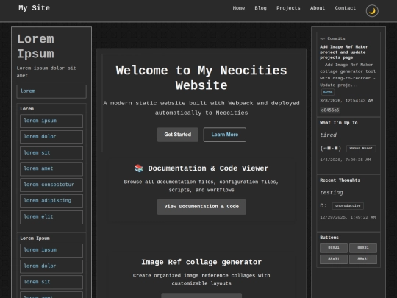Select lorem adipiscing in the sidebar
The height and width of the screenshot is (298, 397).
(x=51, y=201)
